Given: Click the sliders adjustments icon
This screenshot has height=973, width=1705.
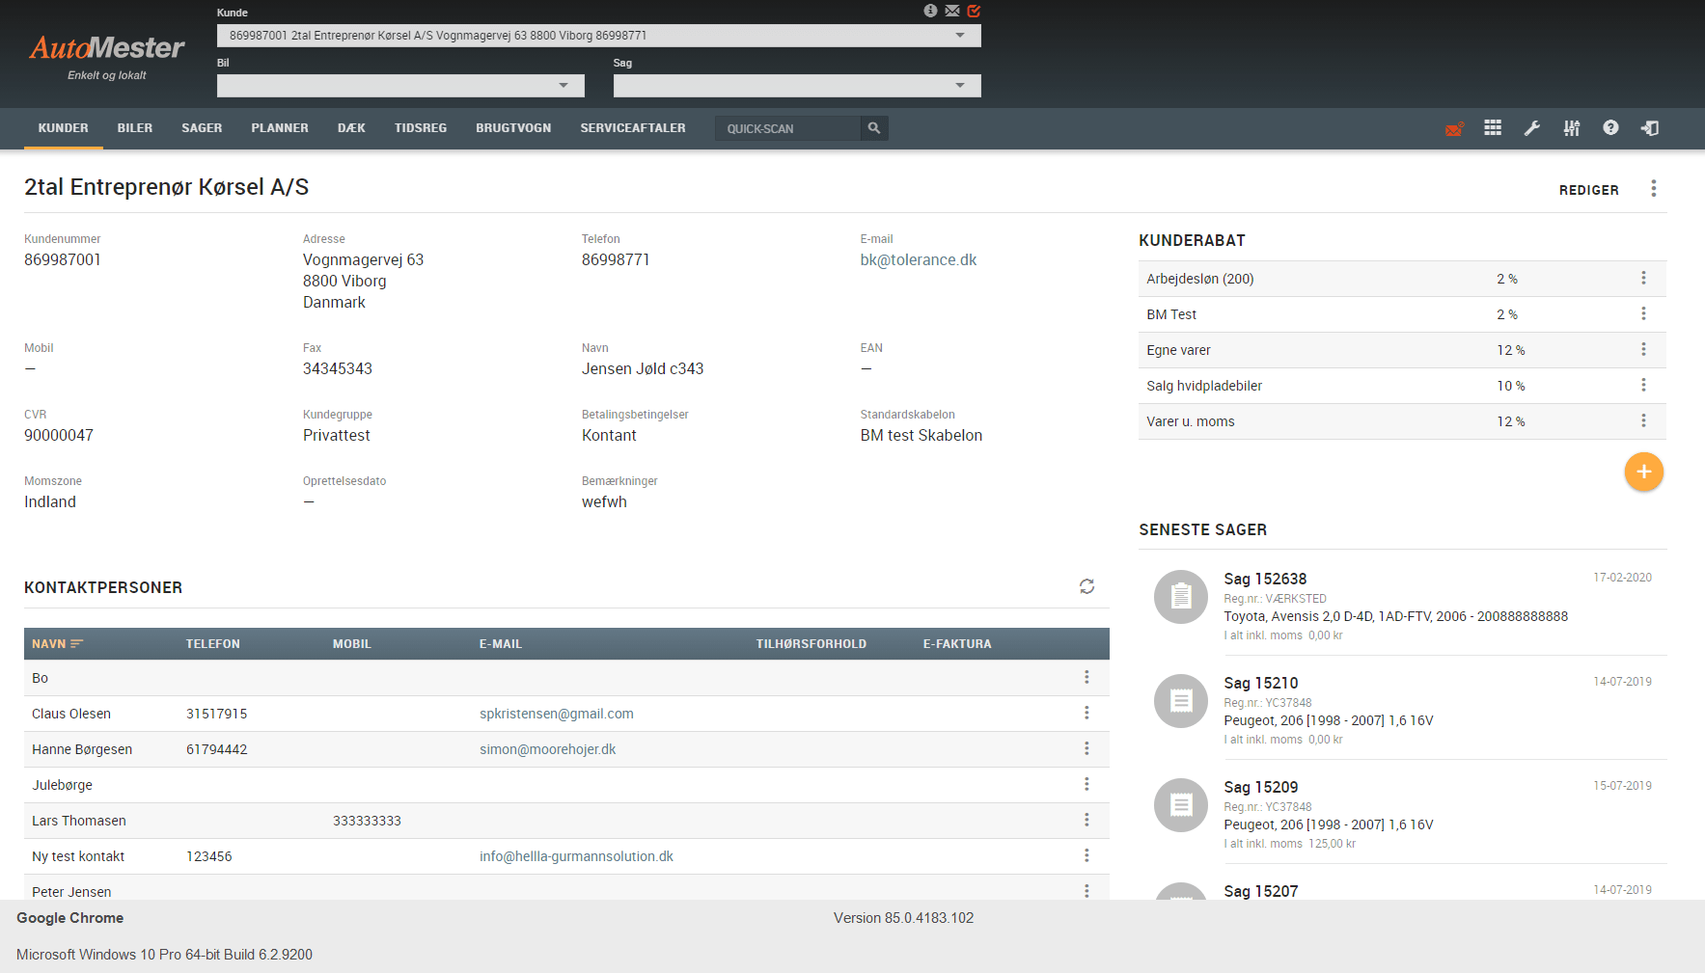Looking at the screenshot, I should pos(1572,128).
